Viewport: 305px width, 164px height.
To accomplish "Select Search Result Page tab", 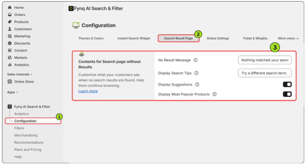I will pyautogui.click(x=178, y=38).
